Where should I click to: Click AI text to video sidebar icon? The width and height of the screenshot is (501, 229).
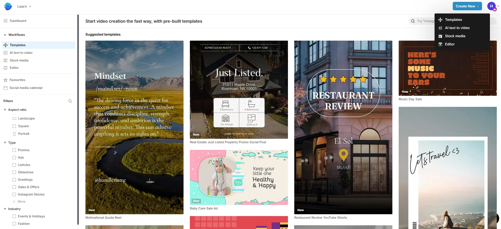(6, 53)
